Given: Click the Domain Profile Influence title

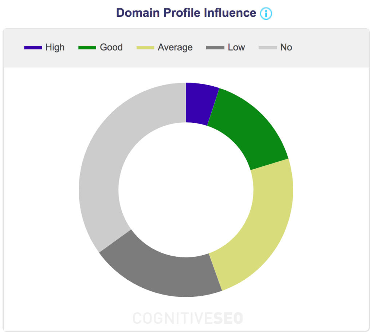Looking at the screenshot, I should (186, 13).
